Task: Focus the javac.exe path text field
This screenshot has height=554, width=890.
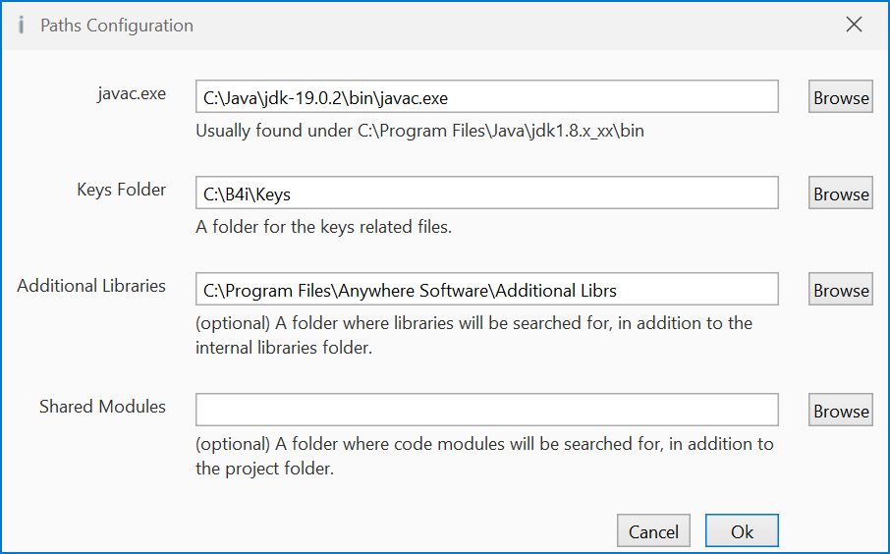Action: tap(486, 97)
